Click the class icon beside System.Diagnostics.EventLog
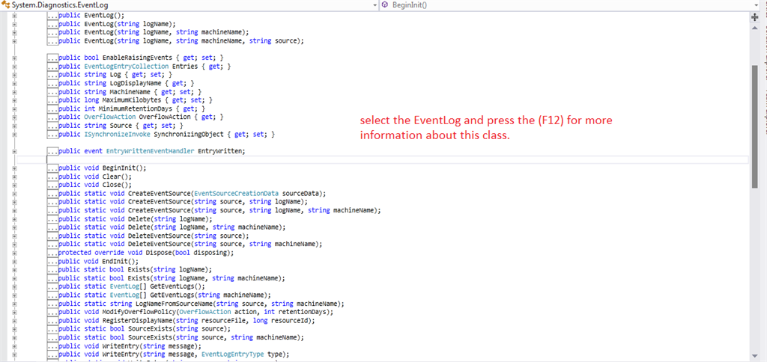This screenshot has width=767, height=362. 6,5
